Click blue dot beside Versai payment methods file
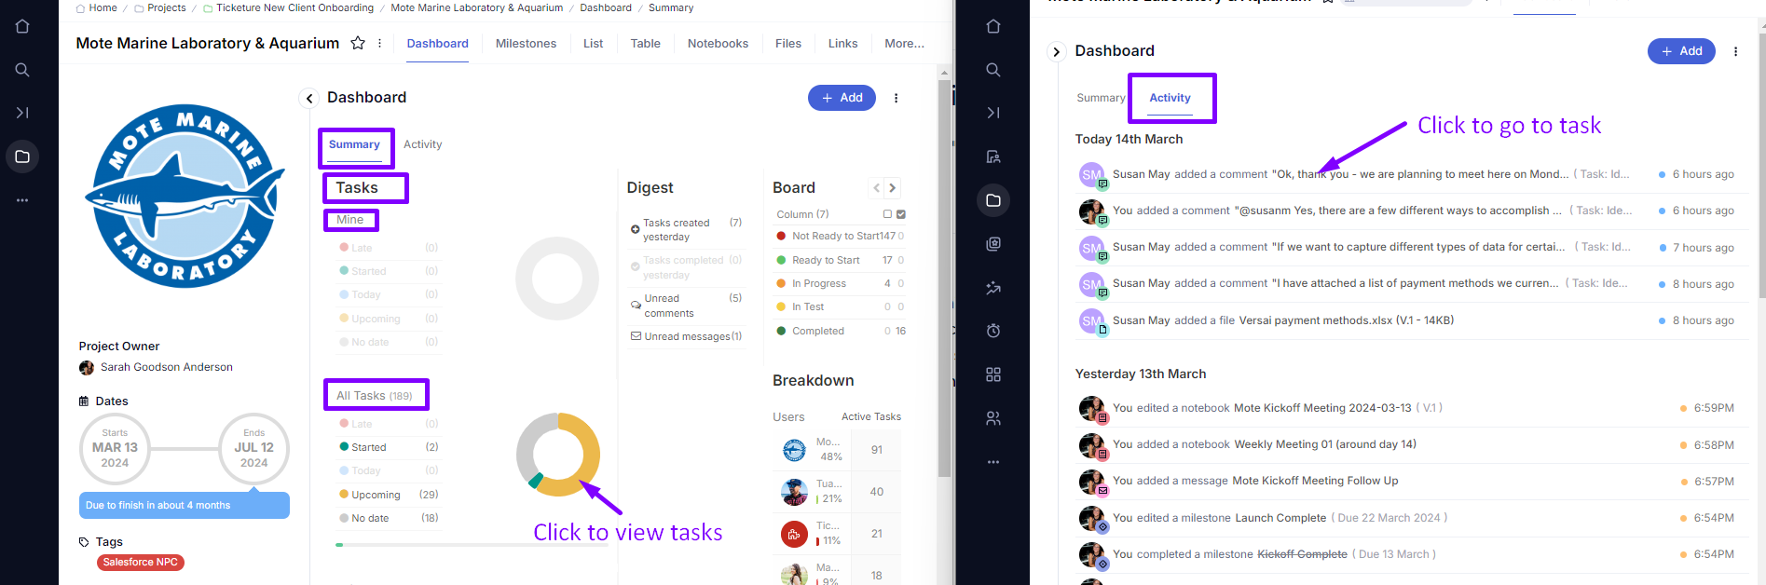 click(x=1663, y=320)
